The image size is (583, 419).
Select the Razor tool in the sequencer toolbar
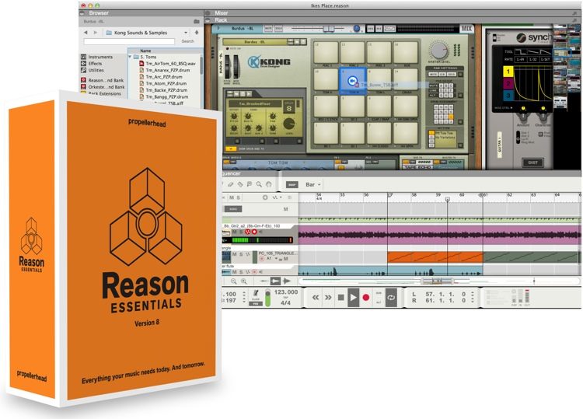(240, 184)
